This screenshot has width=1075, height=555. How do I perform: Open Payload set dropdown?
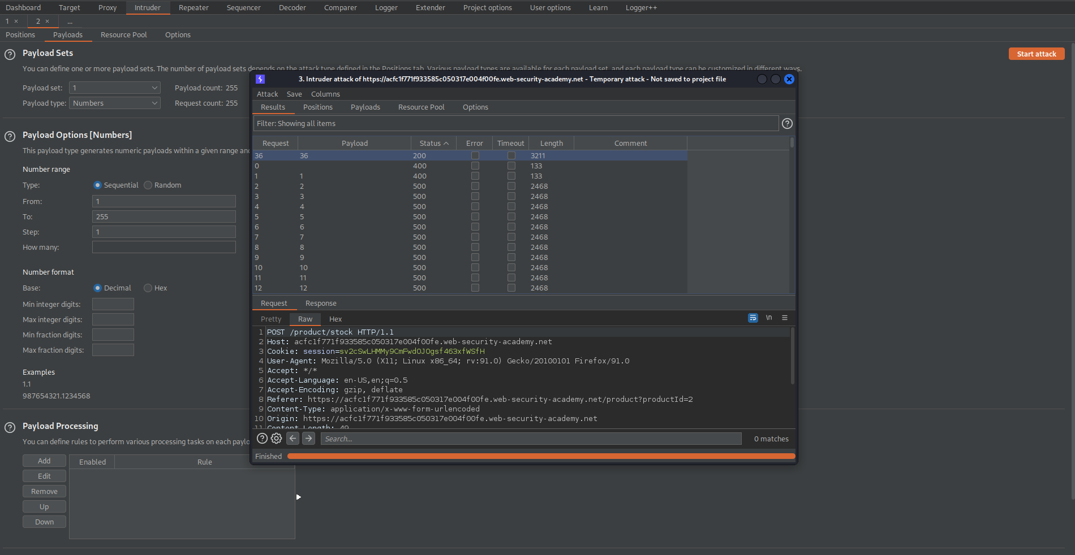tap(115, 88)
